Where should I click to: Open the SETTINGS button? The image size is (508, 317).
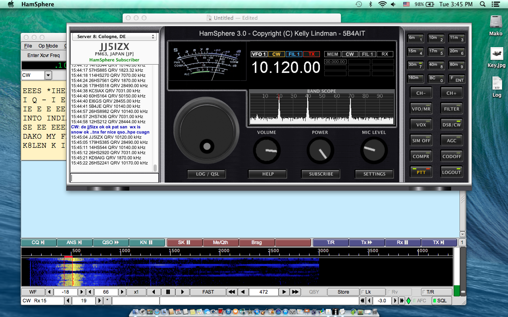coord(374,174)
